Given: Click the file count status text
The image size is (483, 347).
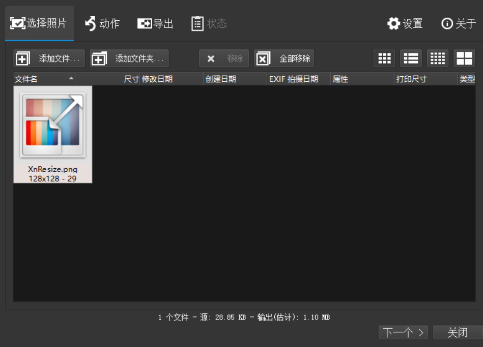Looking at the screenshot, I should click(244, 317).
